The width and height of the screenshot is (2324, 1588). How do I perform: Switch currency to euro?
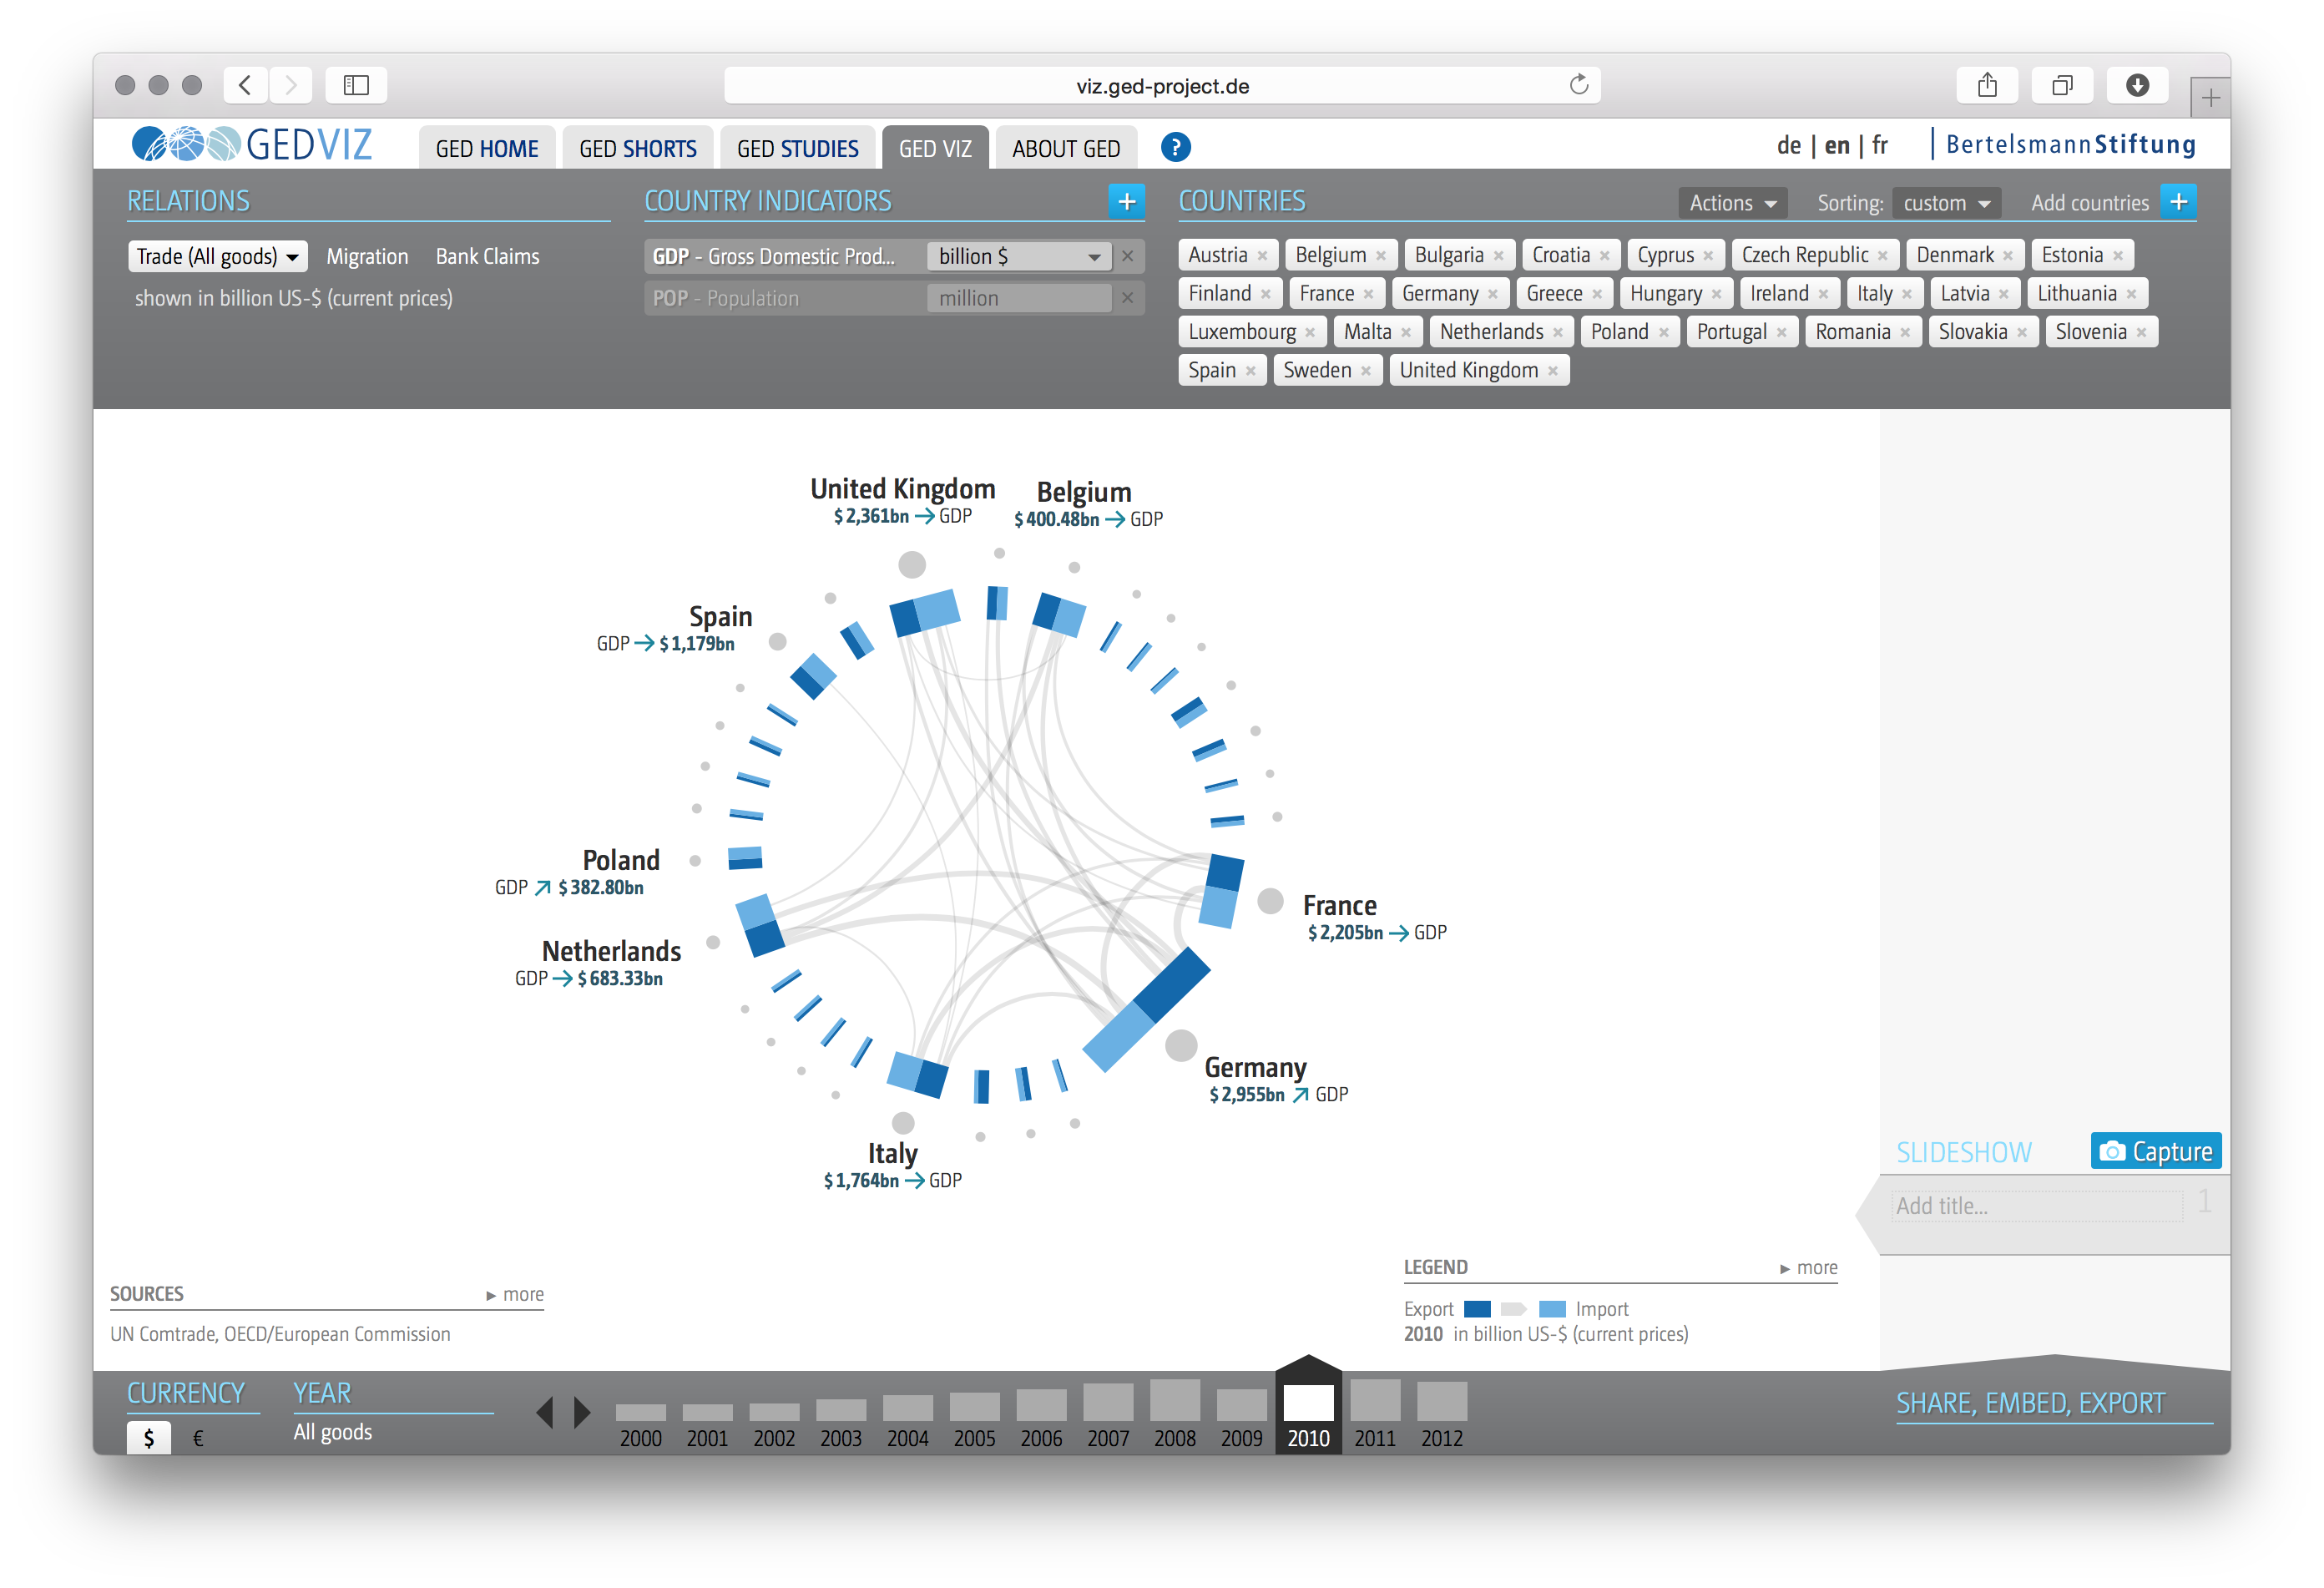198,1438
